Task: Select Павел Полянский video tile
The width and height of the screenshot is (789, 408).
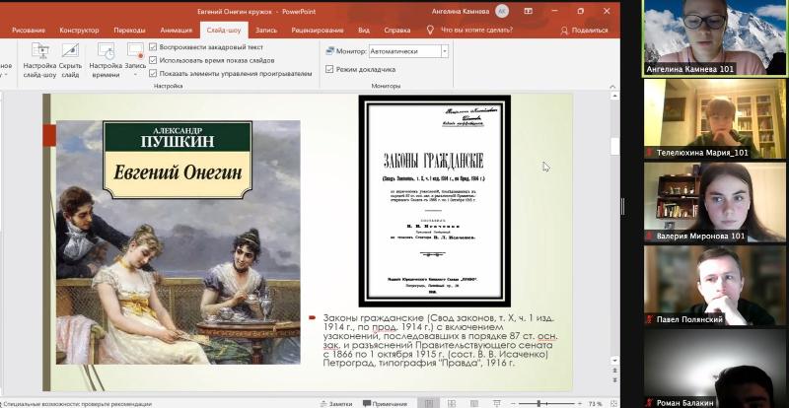Action: point(714,285)
